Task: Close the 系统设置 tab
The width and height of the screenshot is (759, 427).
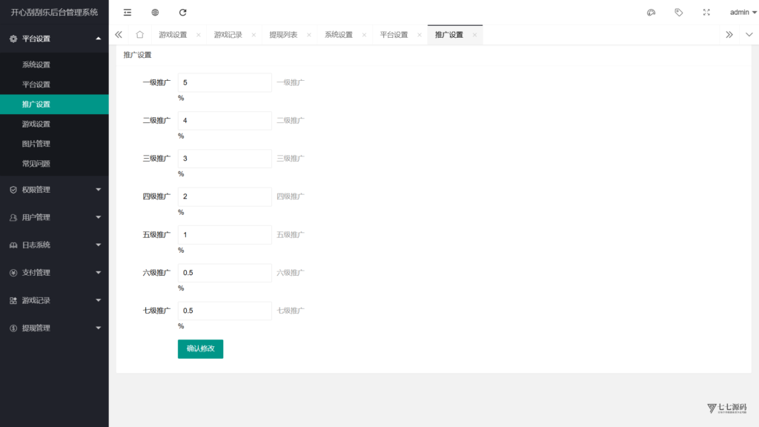Action: click(x=364, y=35)
